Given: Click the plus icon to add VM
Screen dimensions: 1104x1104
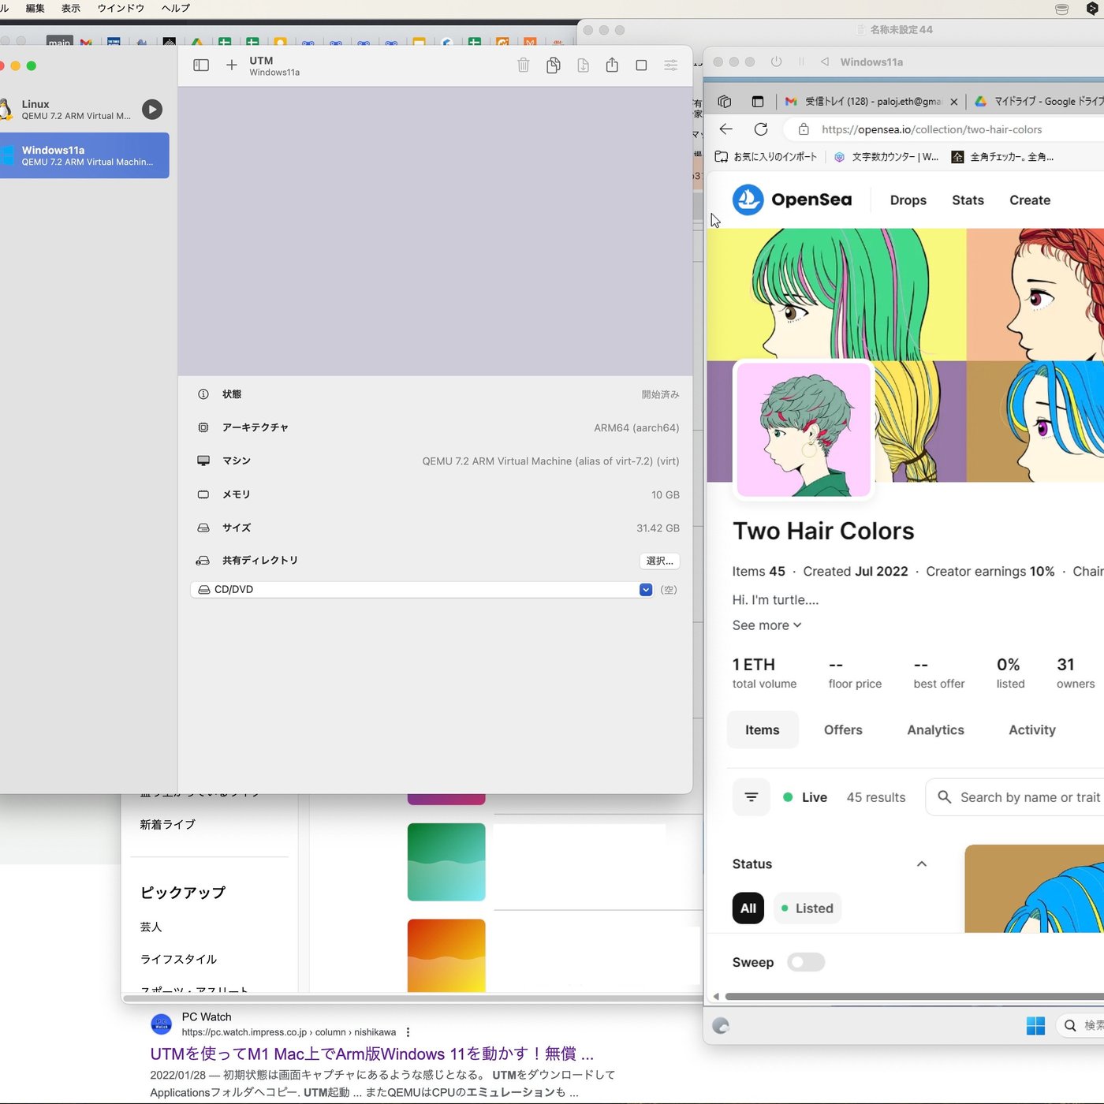Looking at the screenshot, I should click(x=231, y=65).
